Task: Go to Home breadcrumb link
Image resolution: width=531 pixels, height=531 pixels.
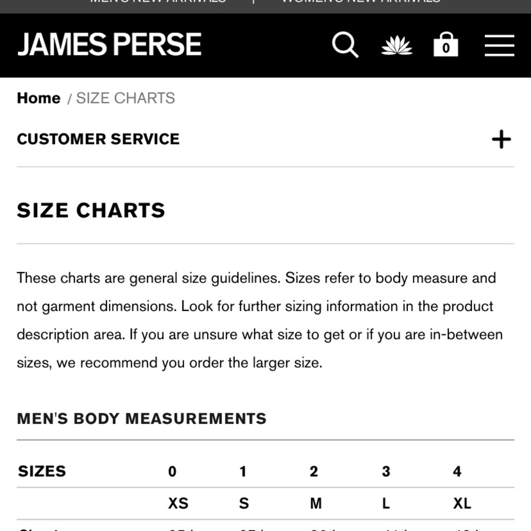Action: 39,98
